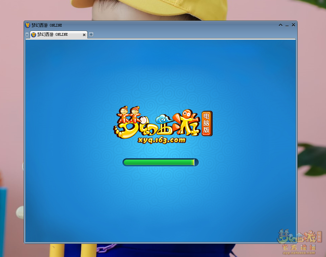
Task: Click the red 电脑版 badge
Action: [207, 123]
